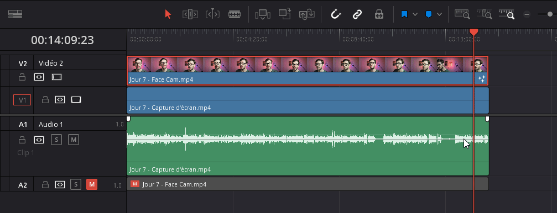Viewport: 557px width, 213px height.
Task: Toggle the Position Lock icon
Action: coord(379,14)
